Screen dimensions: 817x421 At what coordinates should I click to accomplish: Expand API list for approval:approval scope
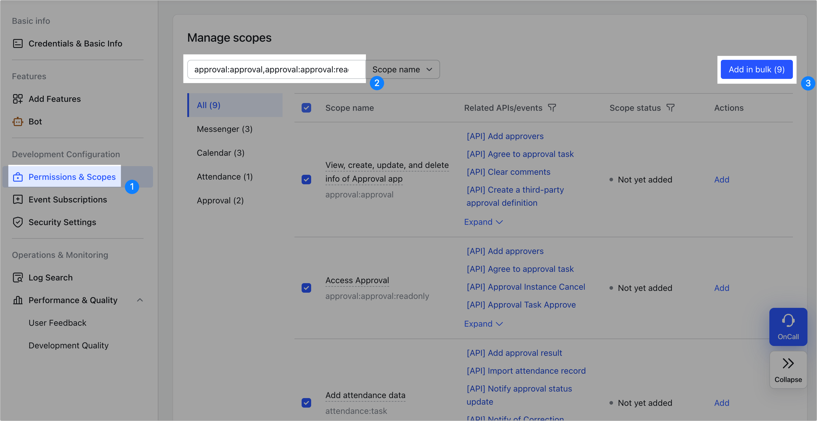pos(483,222)
